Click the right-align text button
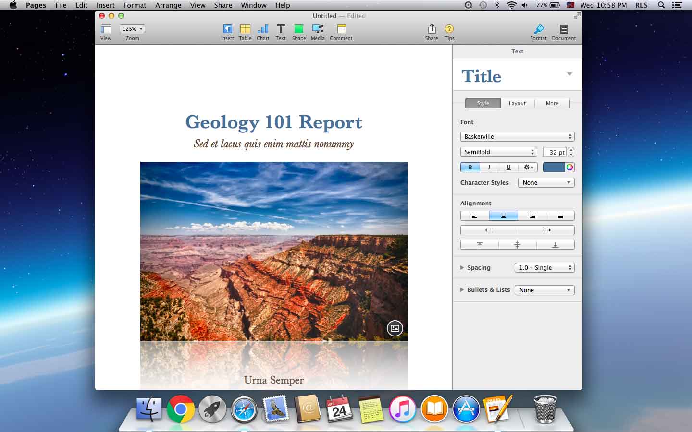This screenshot has width=692, height=432. click(x=532, y=216)
